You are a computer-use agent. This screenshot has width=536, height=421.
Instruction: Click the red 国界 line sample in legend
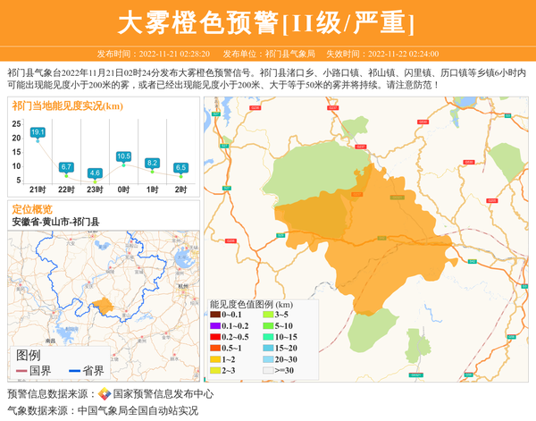click(21, 371)
